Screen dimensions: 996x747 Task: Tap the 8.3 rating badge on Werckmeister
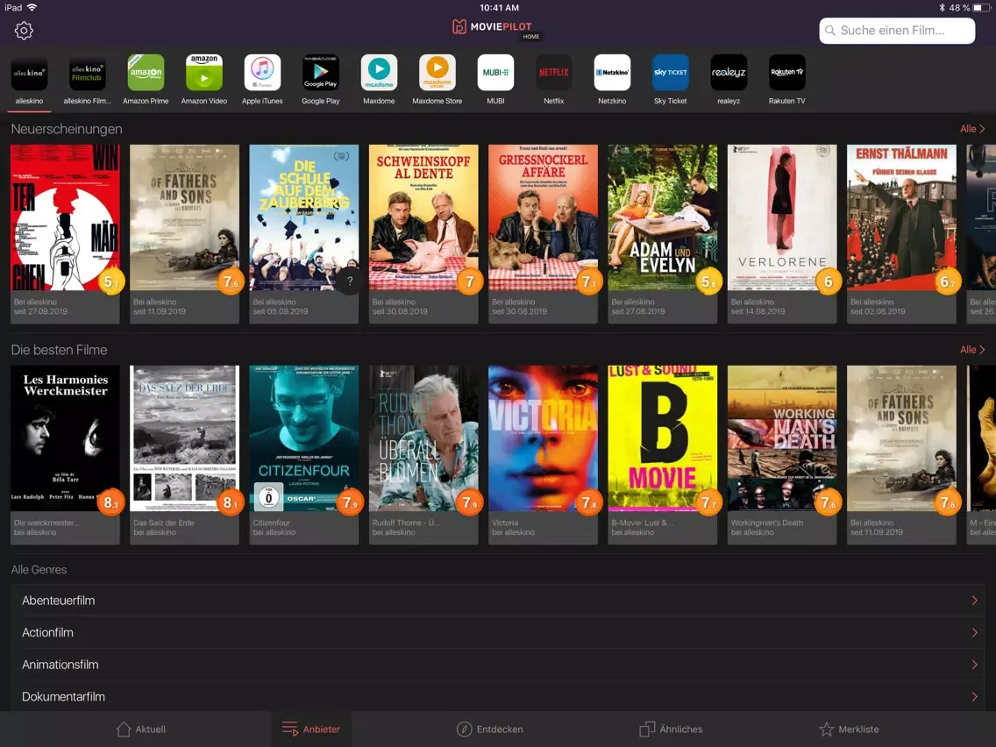(110, 502)
